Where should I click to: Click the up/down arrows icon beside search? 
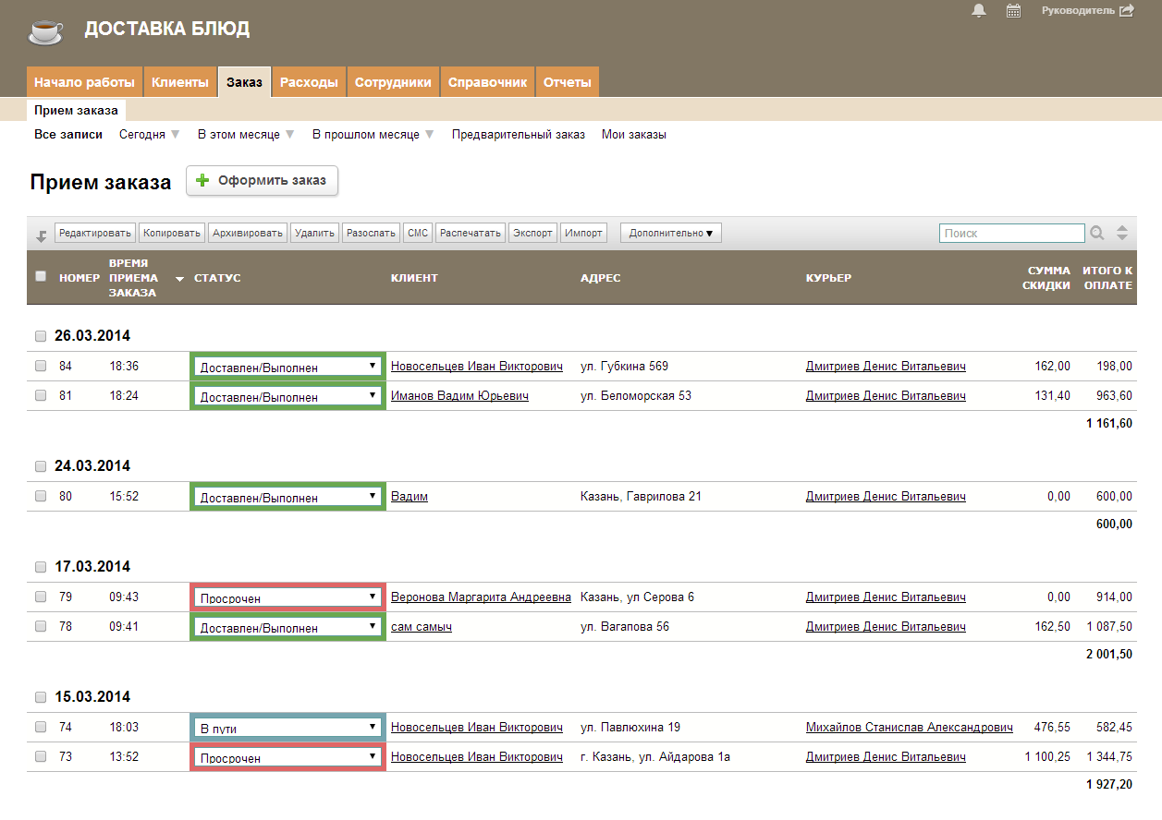1122,234
